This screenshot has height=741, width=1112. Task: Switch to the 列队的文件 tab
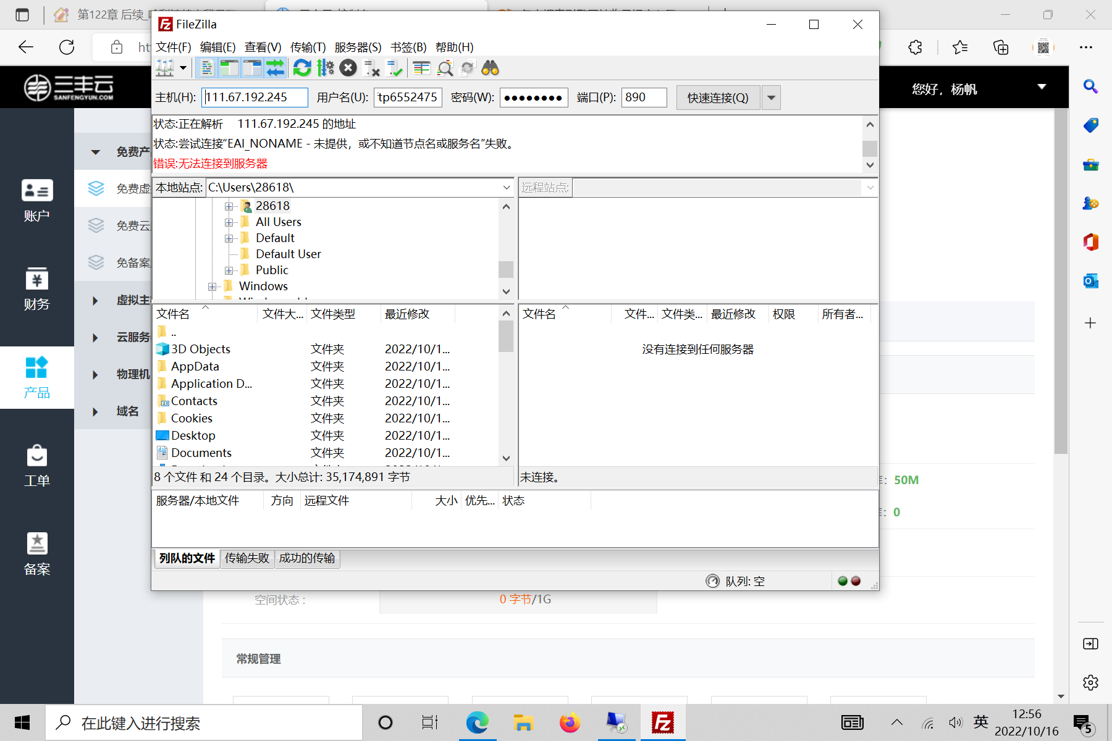(x=187, y=558)
